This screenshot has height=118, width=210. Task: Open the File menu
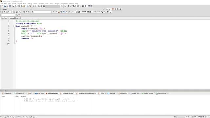[x=2, y=4]
